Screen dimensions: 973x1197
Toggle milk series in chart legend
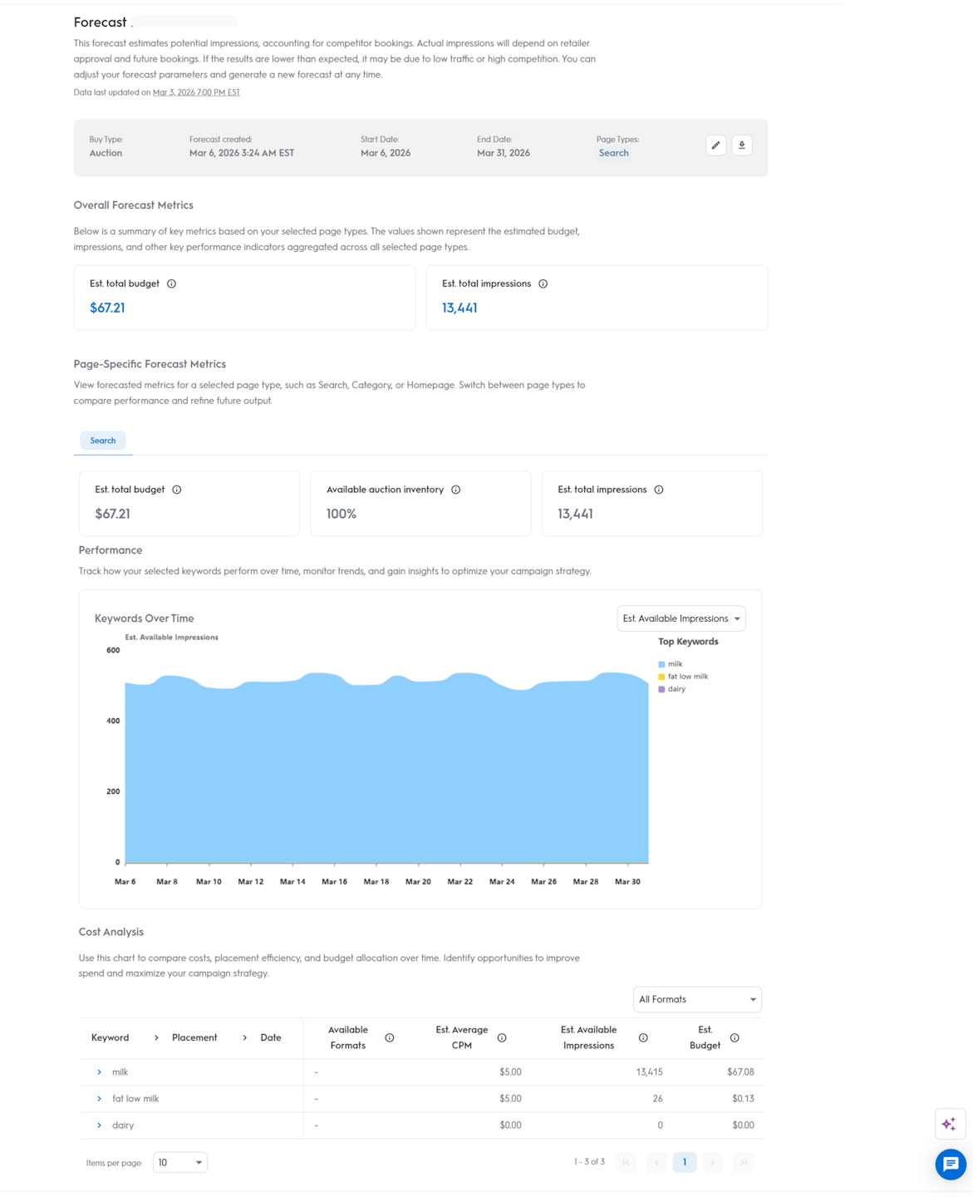point(671,665)
